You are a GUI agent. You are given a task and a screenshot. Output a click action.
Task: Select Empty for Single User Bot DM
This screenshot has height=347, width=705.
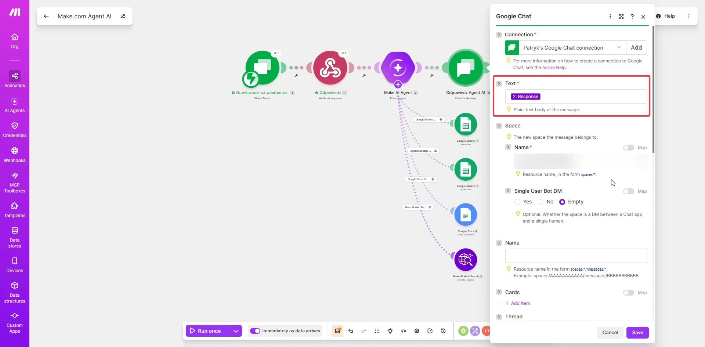562,202
